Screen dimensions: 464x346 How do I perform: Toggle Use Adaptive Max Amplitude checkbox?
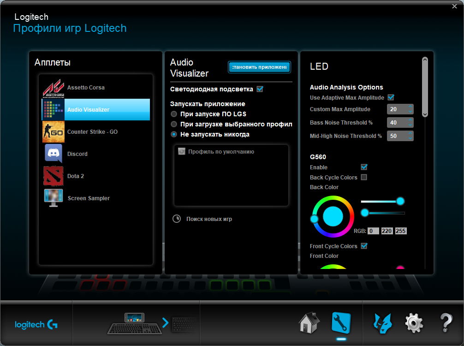(391, 97)
